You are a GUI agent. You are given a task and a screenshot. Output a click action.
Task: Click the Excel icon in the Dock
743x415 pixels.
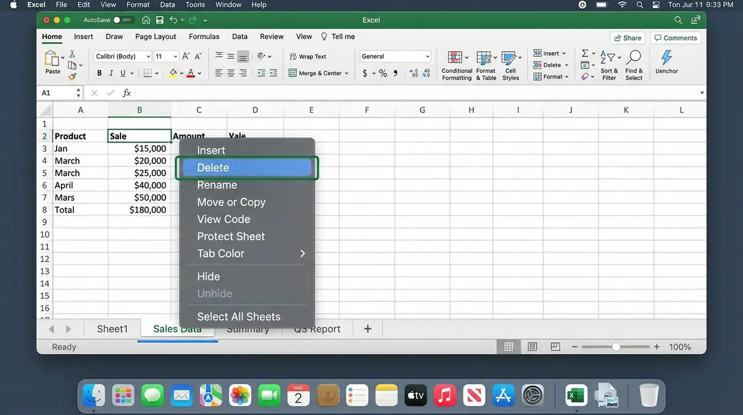(x=576, y=395)
